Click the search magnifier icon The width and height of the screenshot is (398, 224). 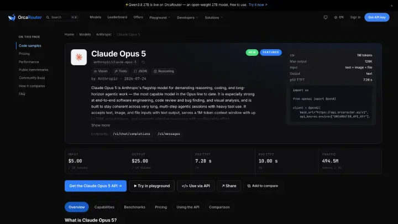(48, 17)
